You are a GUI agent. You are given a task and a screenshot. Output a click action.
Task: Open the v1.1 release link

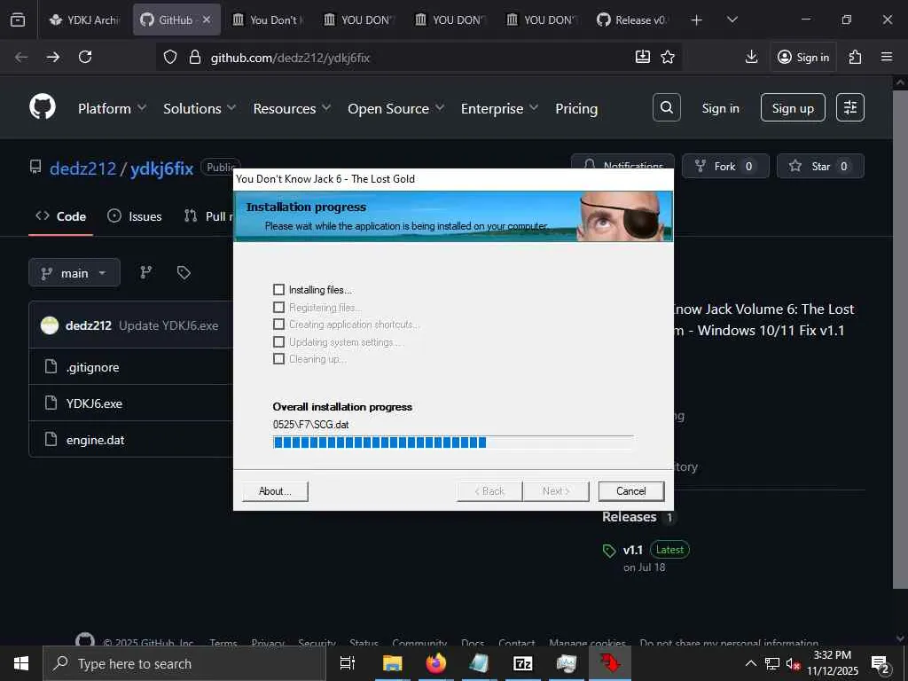click(x=633, y=550)
